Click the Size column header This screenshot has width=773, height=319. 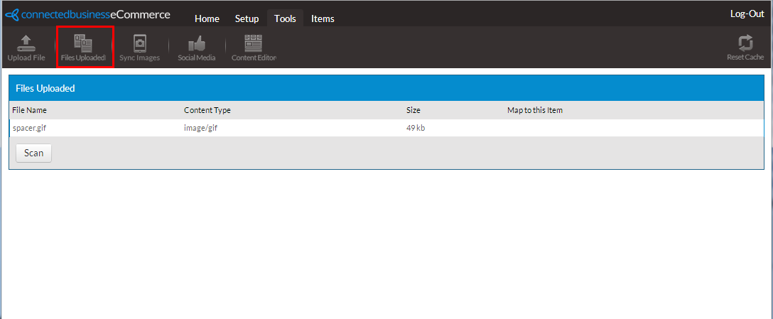(413, 110)
